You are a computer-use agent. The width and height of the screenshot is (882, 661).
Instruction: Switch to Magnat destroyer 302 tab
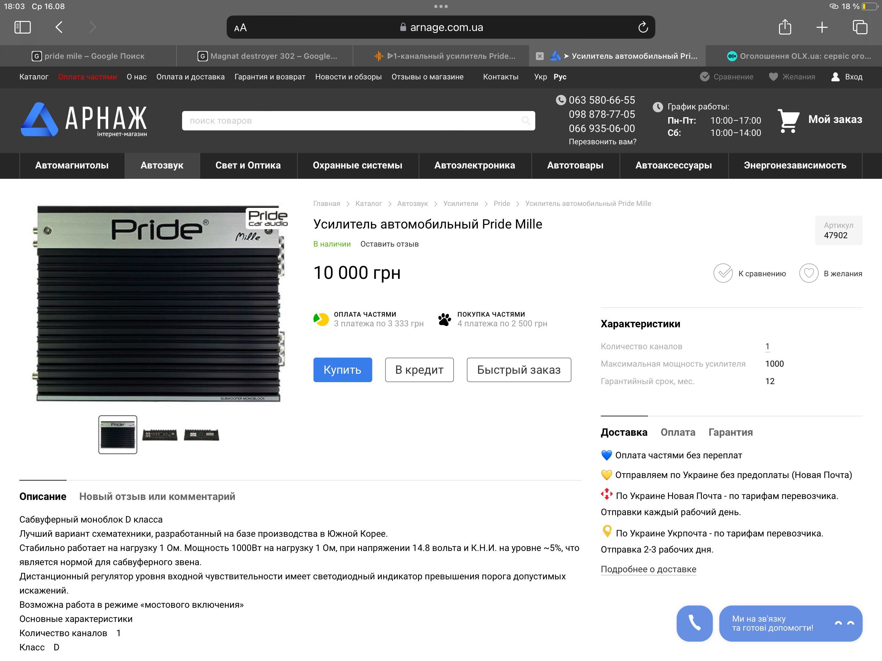click(265, 56)
